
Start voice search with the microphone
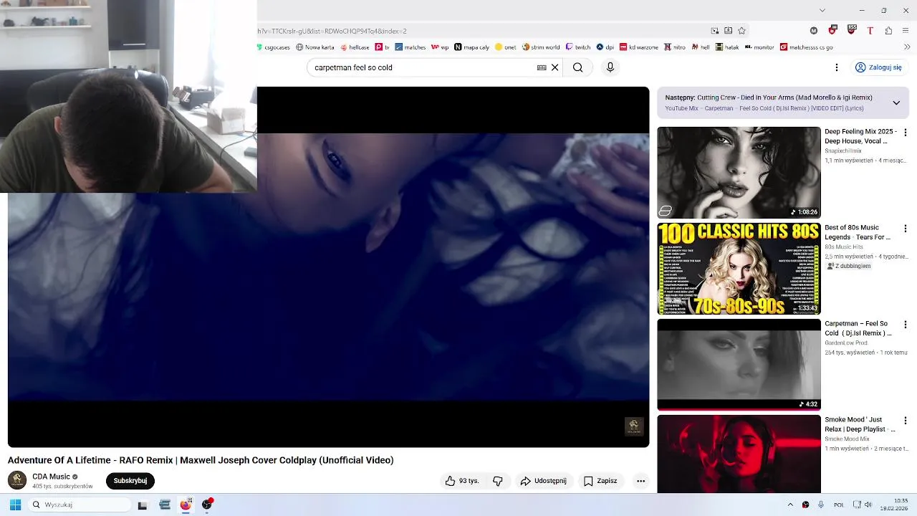(x=610, y=67)
